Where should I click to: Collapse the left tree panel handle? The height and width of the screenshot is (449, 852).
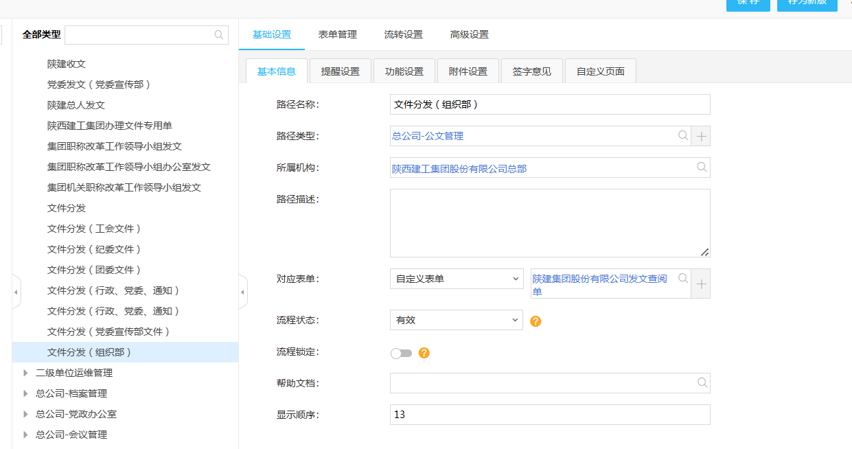242,292
